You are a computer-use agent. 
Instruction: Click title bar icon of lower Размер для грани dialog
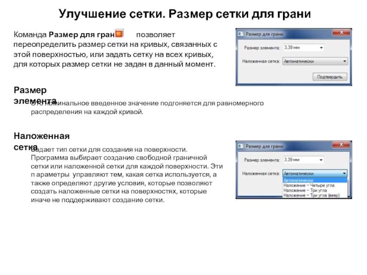point(240,146)
